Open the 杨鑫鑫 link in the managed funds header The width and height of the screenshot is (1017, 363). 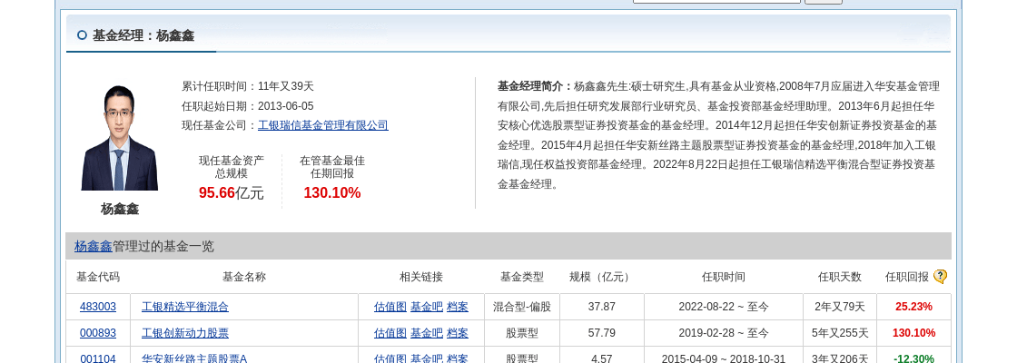[93, 246]
